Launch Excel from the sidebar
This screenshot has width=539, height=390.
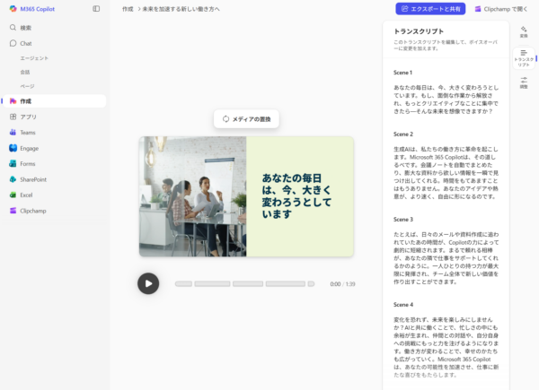(x=26, y=195)
